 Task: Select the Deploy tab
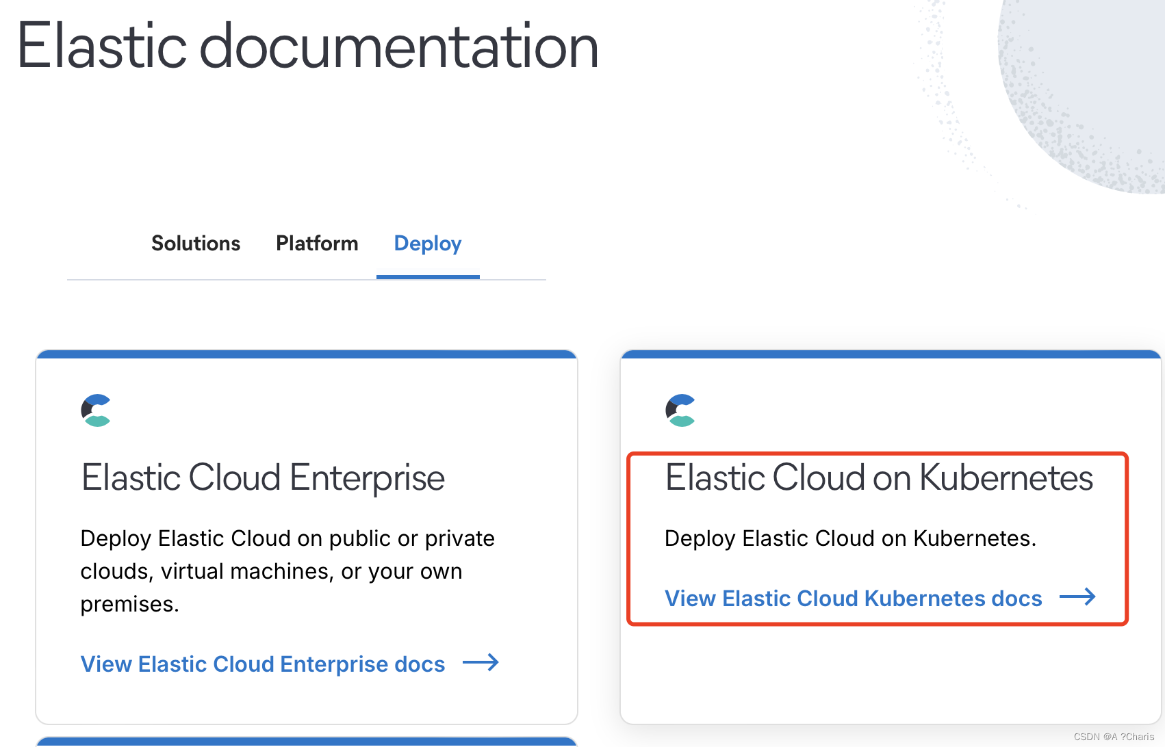pos(428,244)
